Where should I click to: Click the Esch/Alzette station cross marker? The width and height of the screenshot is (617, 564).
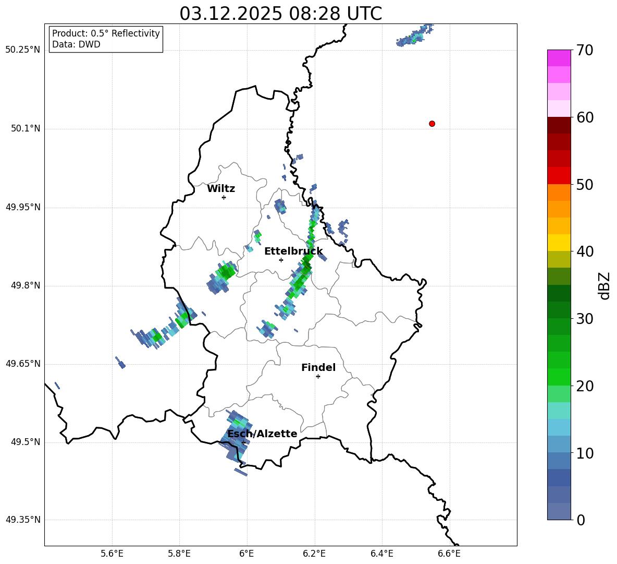click(x=243, y=442)
